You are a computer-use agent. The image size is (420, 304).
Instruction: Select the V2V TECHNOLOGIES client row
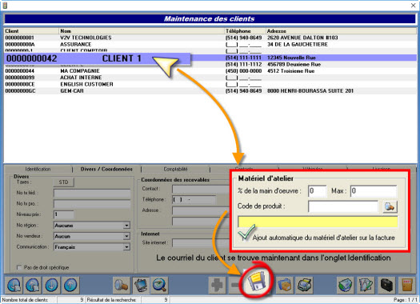(x=210, y=38)
